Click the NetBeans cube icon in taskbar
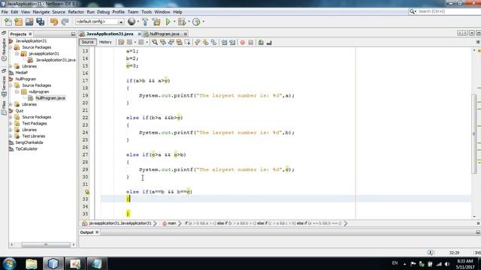481x270 pixels. point(53,263)
